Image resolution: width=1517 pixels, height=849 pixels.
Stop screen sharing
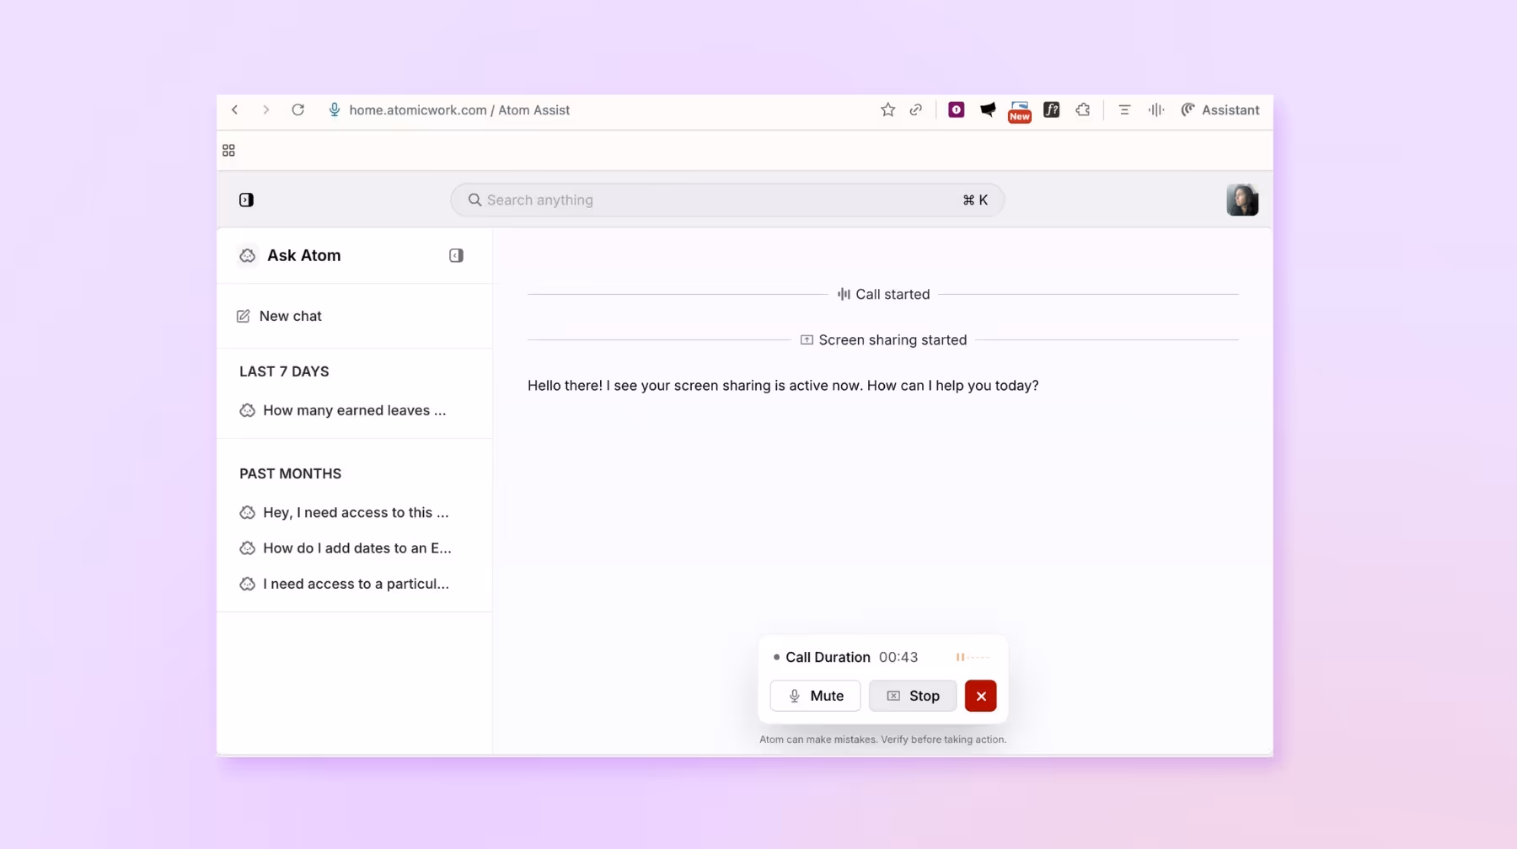click(913, 696)
